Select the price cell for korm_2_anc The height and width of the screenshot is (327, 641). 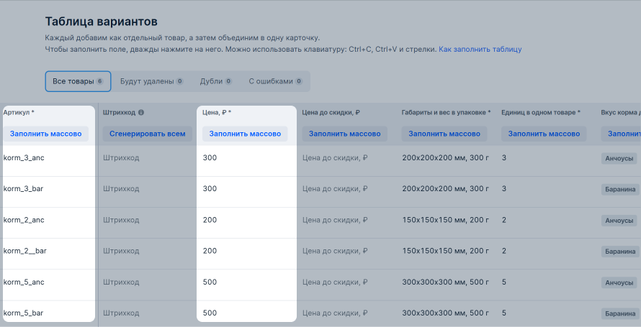[x=246, y=220]
